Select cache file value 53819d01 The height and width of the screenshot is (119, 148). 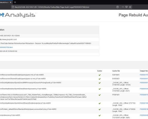click(116, 75)
